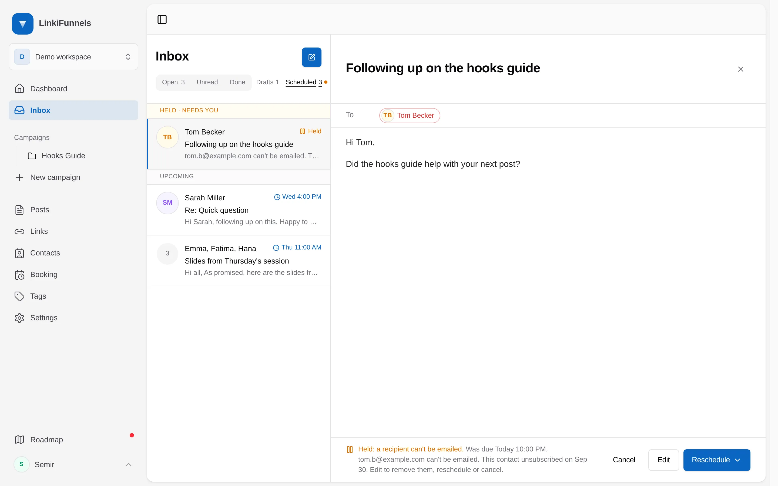Image resolution: width=778 pixels, height=486 pixels.
Task: Click the Campaigns section label
Action: [x=32, y=138]
